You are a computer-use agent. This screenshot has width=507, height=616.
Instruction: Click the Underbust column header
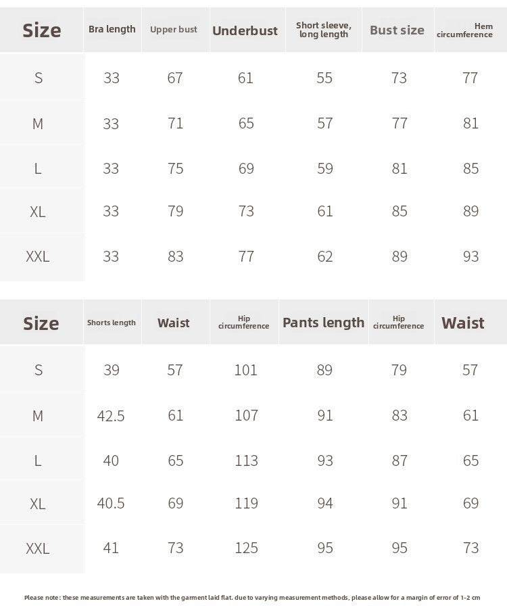tap(245, 30)
